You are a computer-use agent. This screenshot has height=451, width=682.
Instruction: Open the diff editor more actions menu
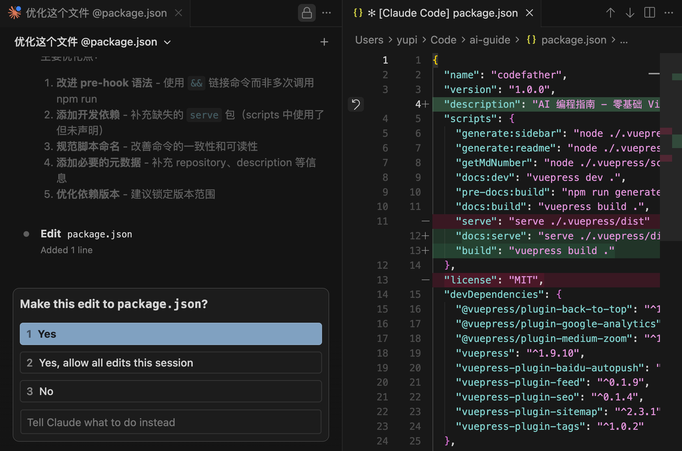tap(668, 13)
